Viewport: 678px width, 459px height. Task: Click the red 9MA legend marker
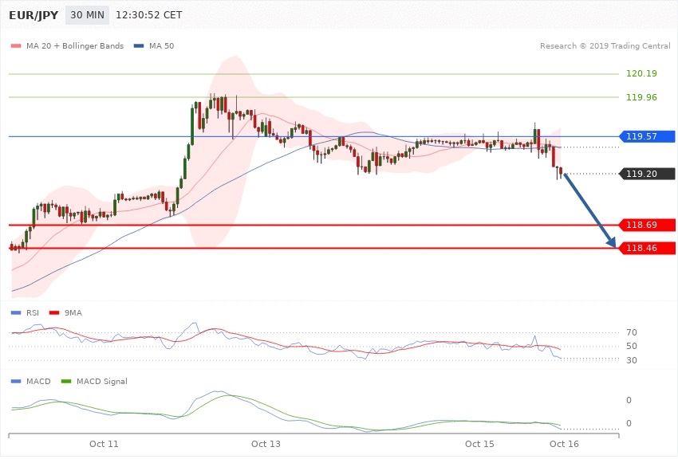pos(55,313)
